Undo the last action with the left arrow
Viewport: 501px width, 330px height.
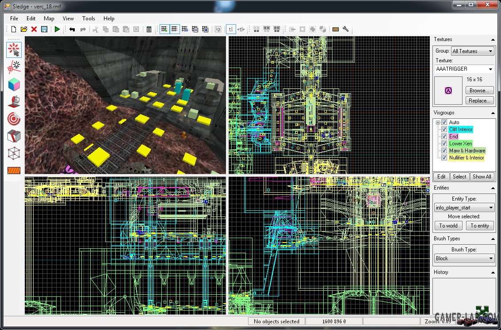coord(72,29)
